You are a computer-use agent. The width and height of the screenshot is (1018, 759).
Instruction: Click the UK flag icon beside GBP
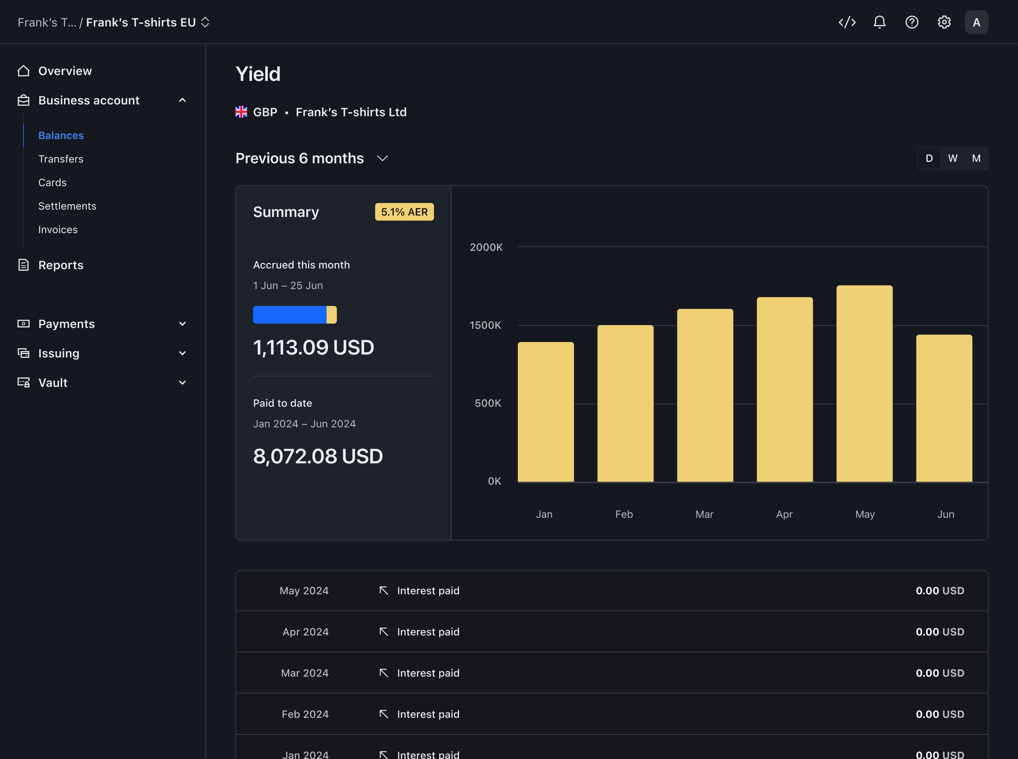pos(241,112)
